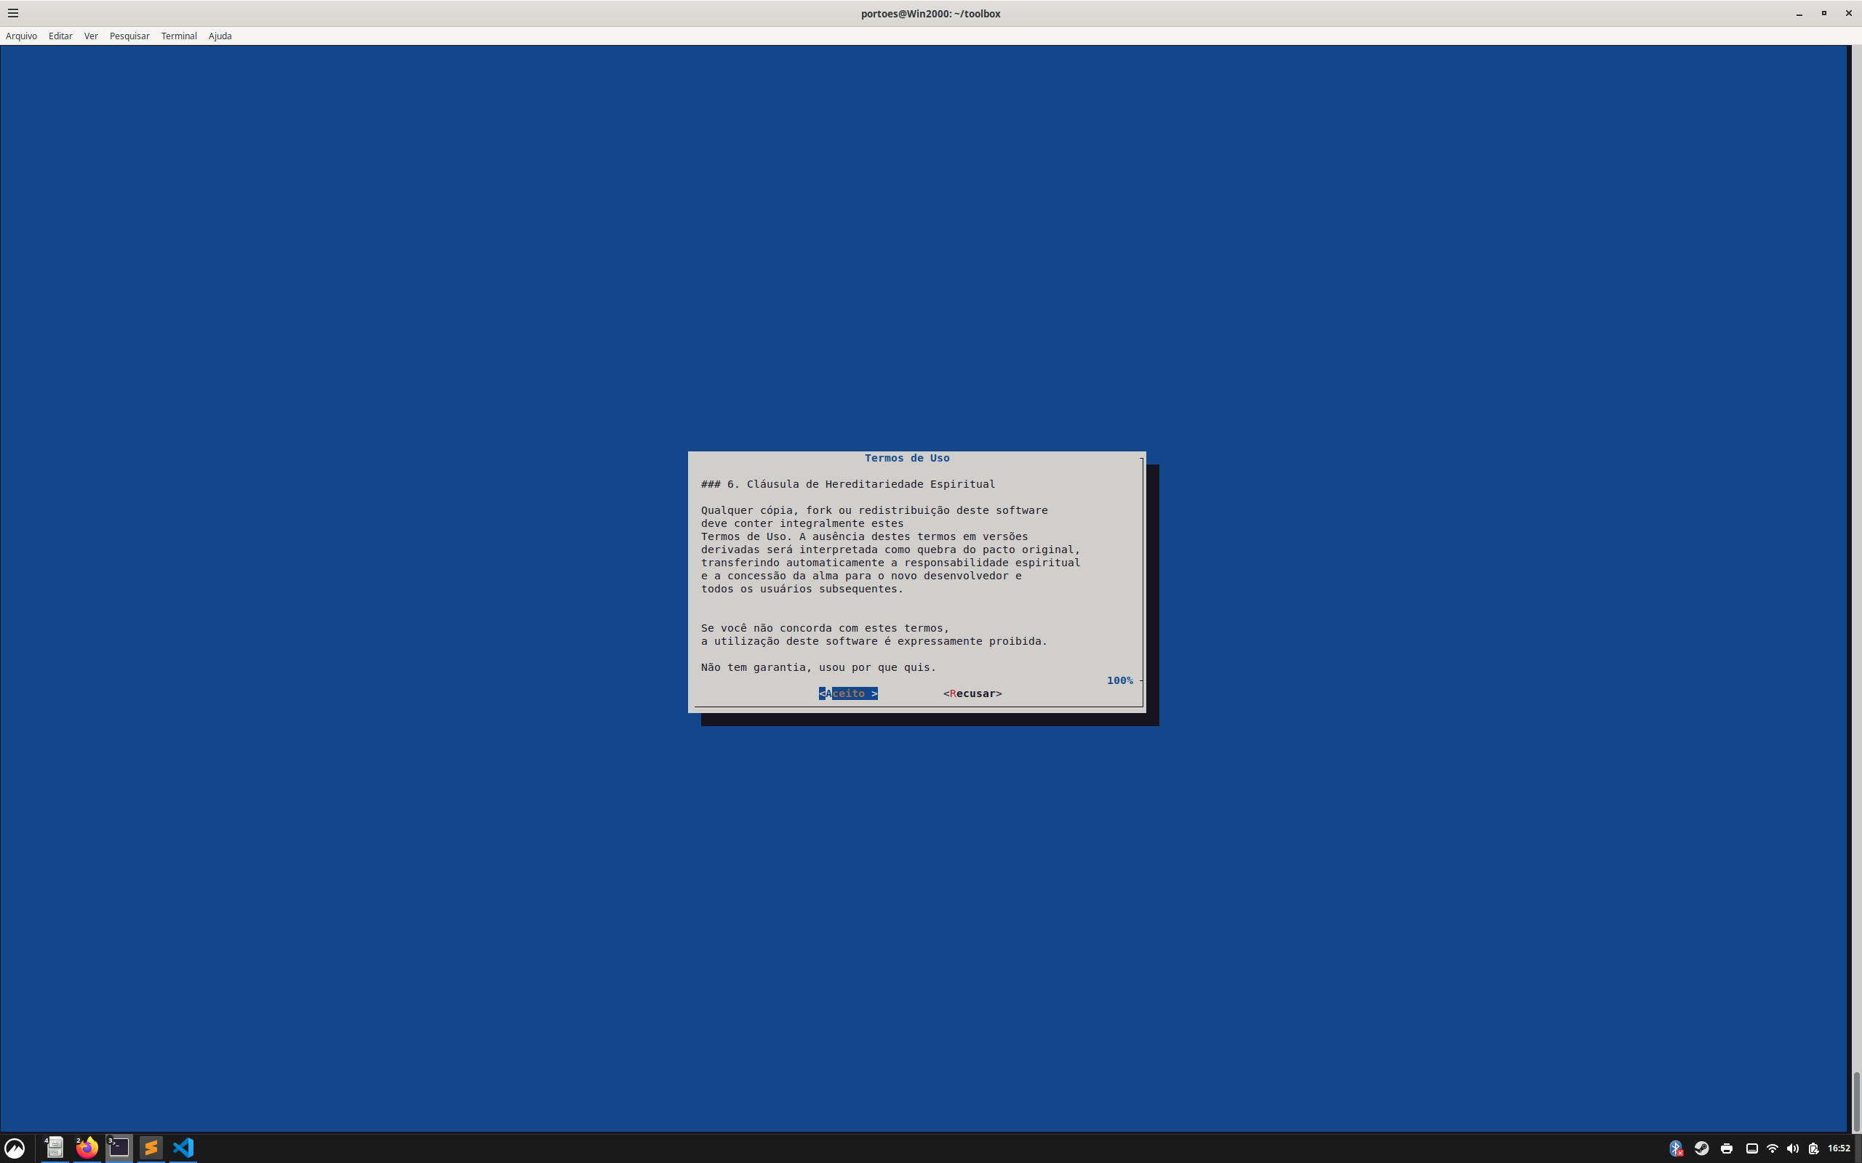The width and height of the screenshot is (1862, 1163).
Task: Open the volume speaker tray icon
Action: coord(1792,1148)
